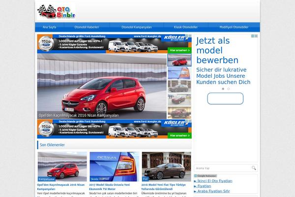Open slider caption Opel'den Kaçırılmayacak 2016 Nisan Kampanyaları
This screenshot has height=197, width=295.
coord(79,115)
